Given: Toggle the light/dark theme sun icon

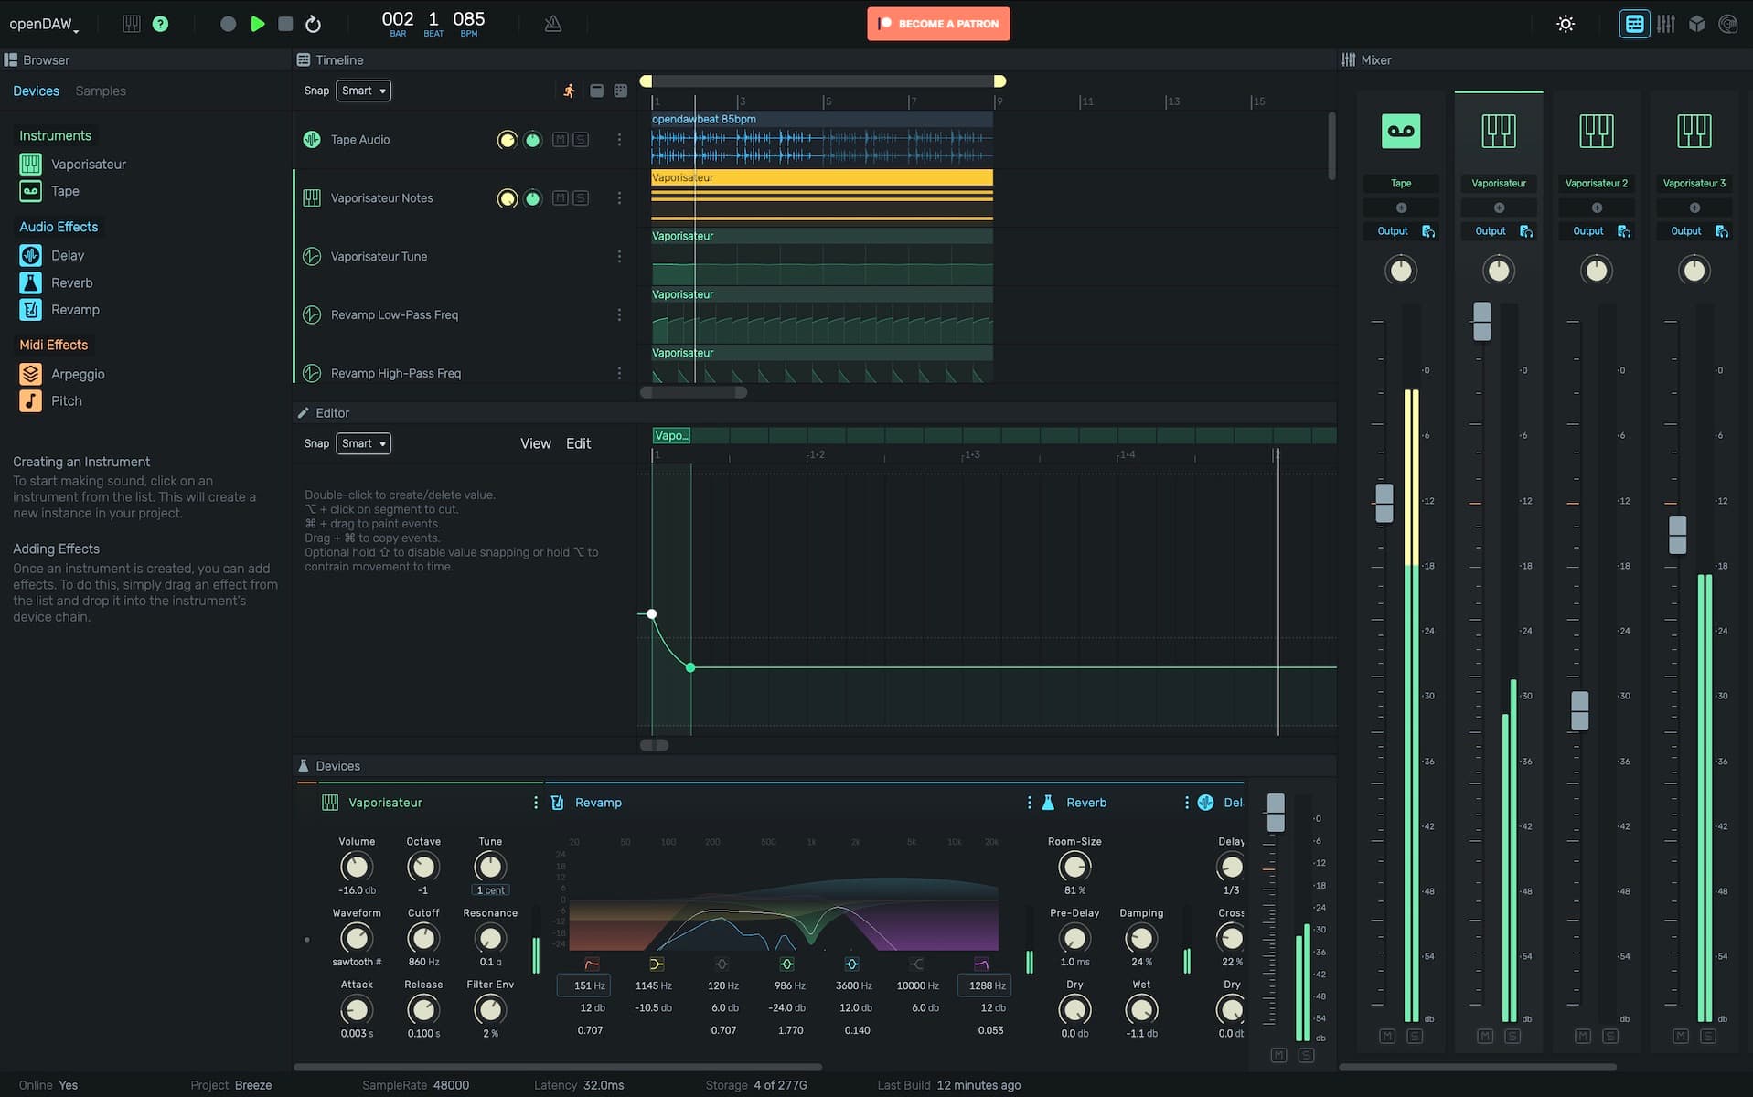Looking at the screenshot, I should click(1565, 24).
